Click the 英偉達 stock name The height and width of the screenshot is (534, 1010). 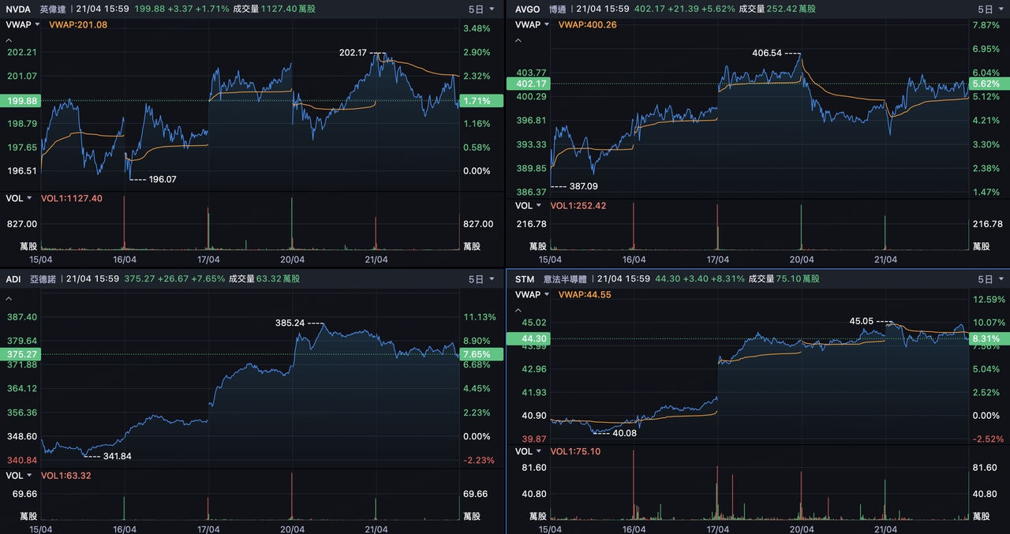pos(53,9)
